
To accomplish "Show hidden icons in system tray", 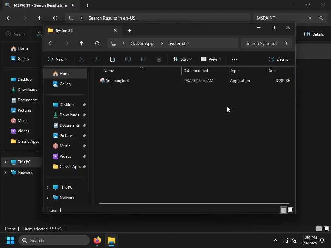I will pyautogui.click(x=275, y=240).
